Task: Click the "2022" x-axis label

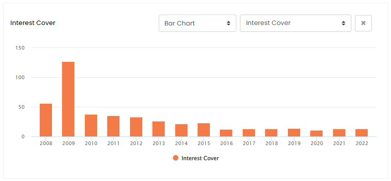Action: pyautogui.click(x=362, y=144)
